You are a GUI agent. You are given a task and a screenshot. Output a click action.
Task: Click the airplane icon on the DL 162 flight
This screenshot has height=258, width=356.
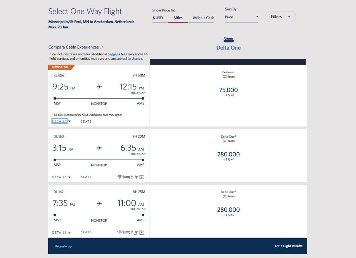click(x=100, y=203)
